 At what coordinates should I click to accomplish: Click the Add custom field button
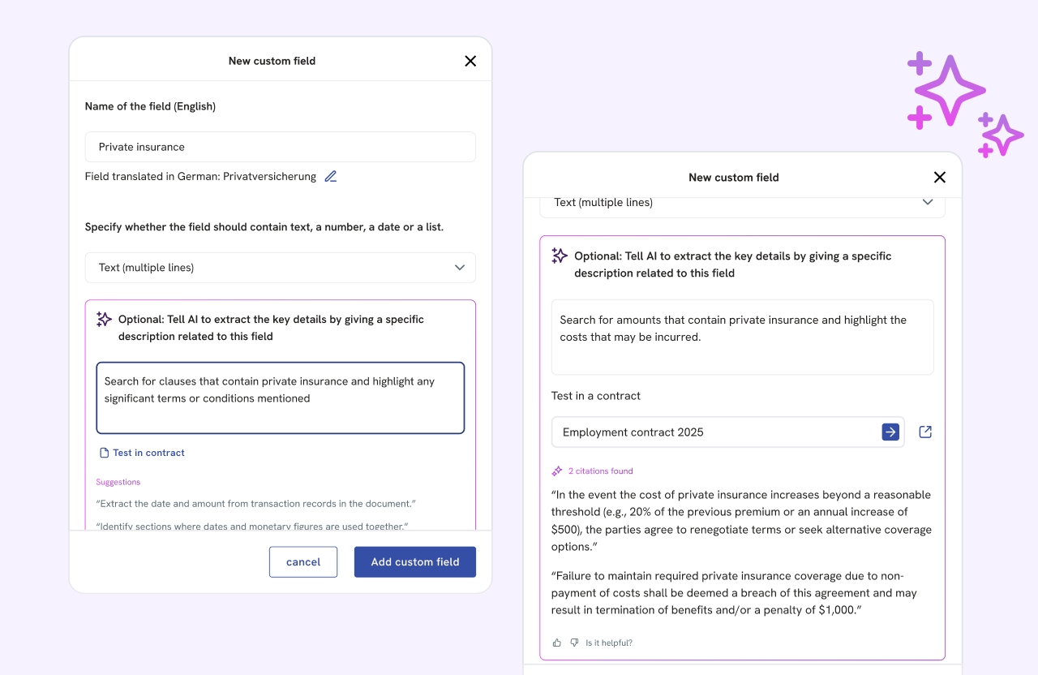[415, 562]
